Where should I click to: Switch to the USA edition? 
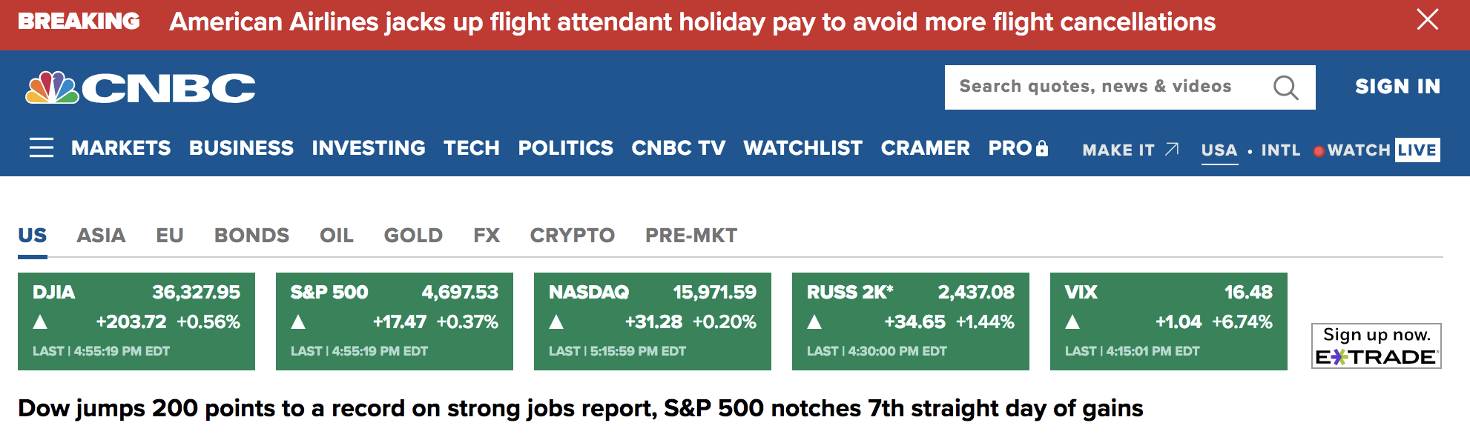(x=1219, y=150)
